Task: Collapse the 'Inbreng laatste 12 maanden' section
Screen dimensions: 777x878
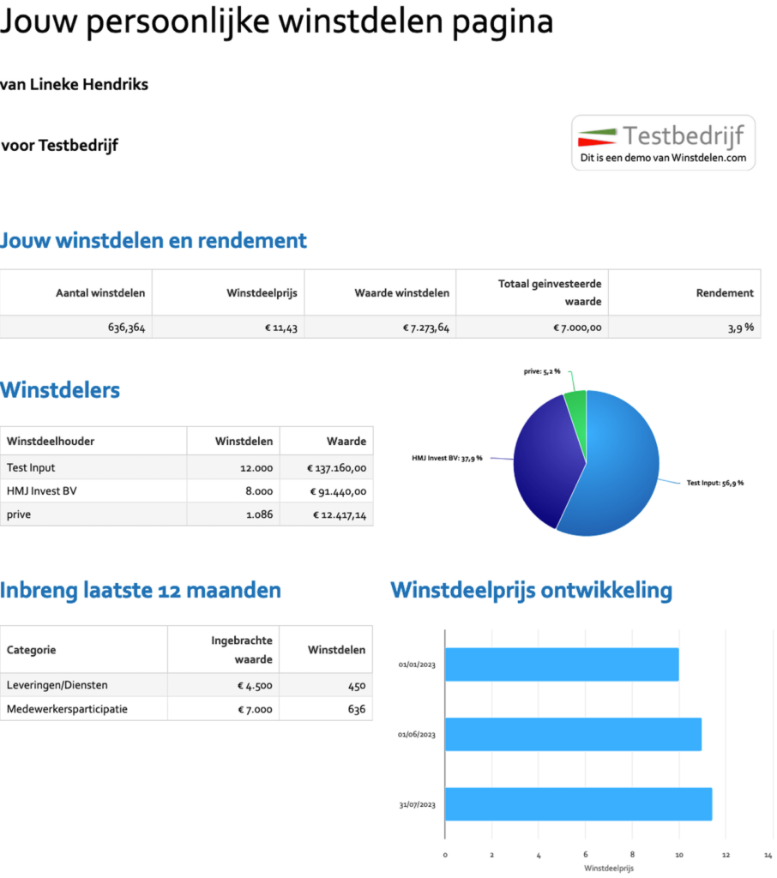Action: point(141,590)
